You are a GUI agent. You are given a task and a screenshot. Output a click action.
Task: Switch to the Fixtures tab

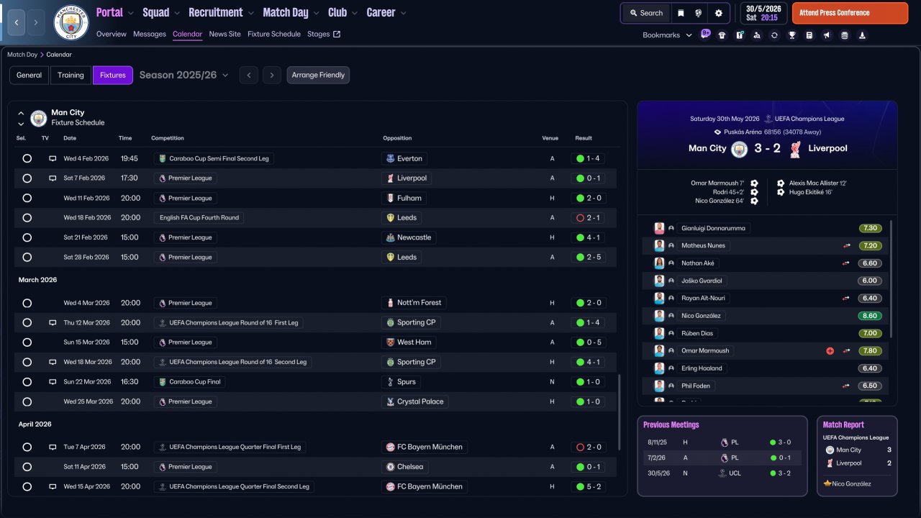tap(113, 75)
